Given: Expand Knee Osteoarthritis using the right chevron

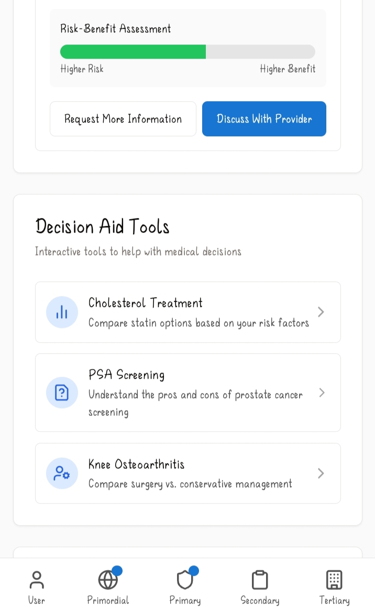Looking at the screenshot, I should 321,473.
